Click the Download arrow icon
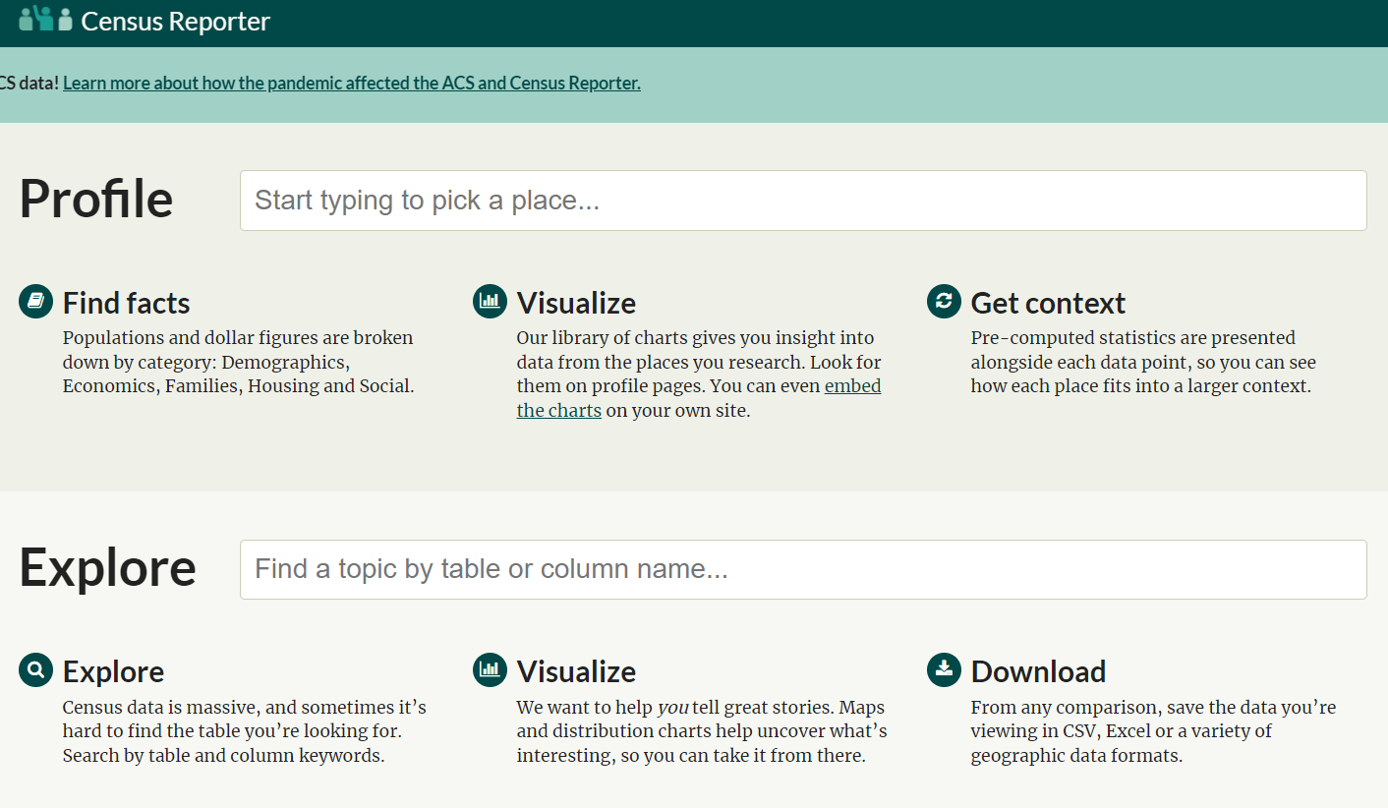 point(944,670)
